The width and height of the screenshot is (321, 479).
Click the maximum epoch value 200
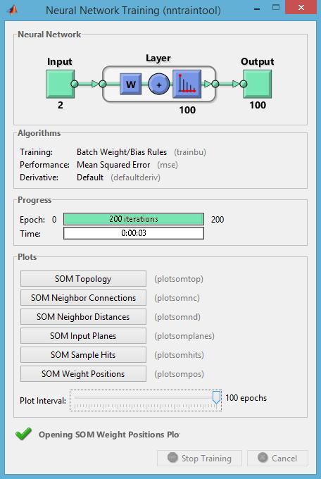point(218,219)
